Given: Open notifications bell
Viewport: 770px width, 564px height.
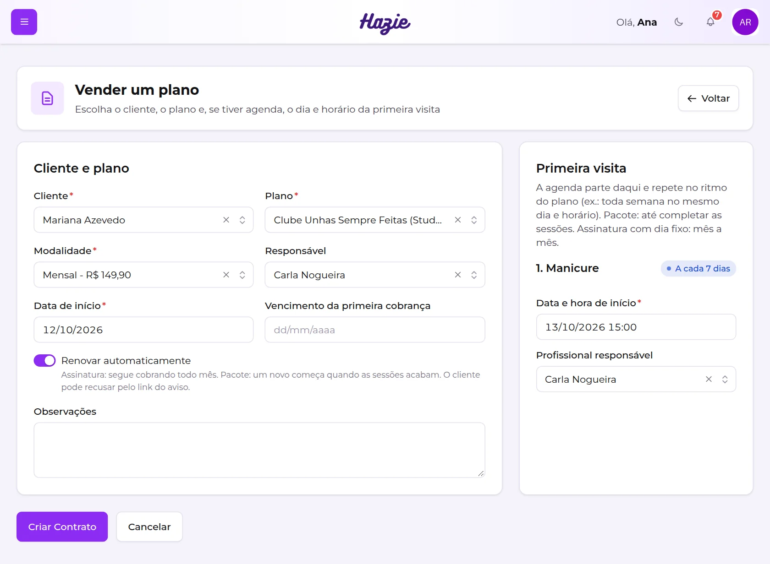Looking at the screenshot, I should click(x=710, y=22).
